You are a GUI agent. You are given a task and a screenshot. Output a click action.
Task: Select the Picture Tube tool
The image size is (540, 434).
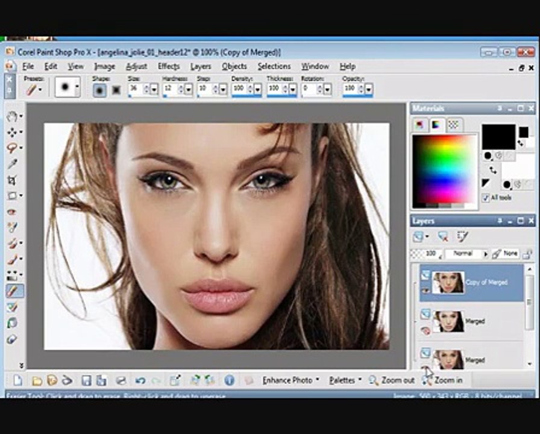[x=13, y=307]
